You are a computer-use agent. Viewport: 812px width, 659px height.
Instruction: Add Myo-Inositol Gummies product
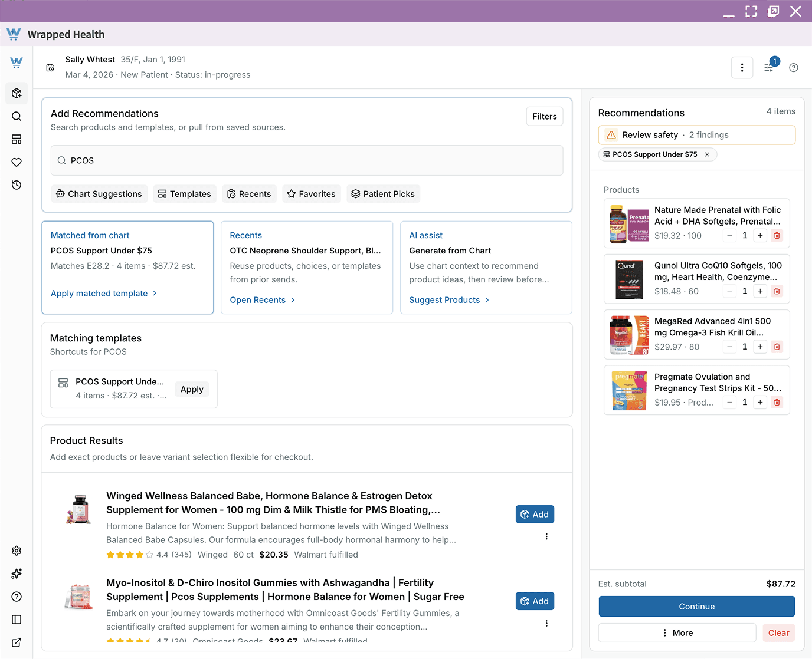[x=535, y=601]
